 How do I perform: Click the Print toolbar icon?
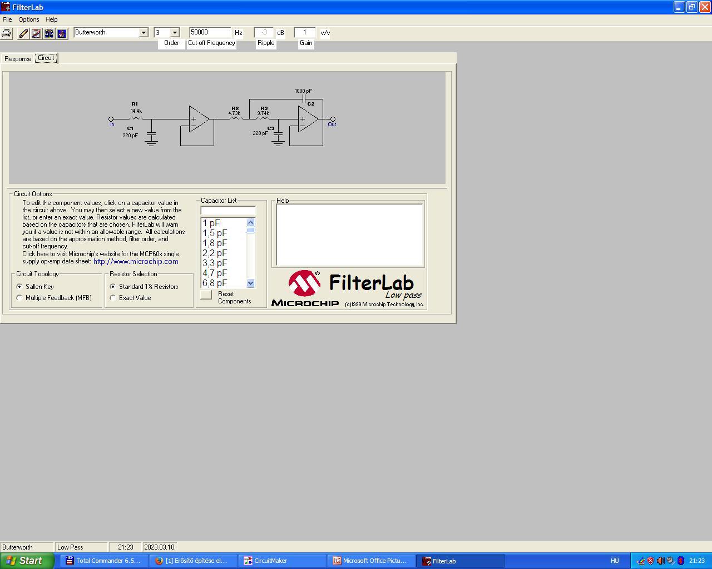(x=6, y=33)
